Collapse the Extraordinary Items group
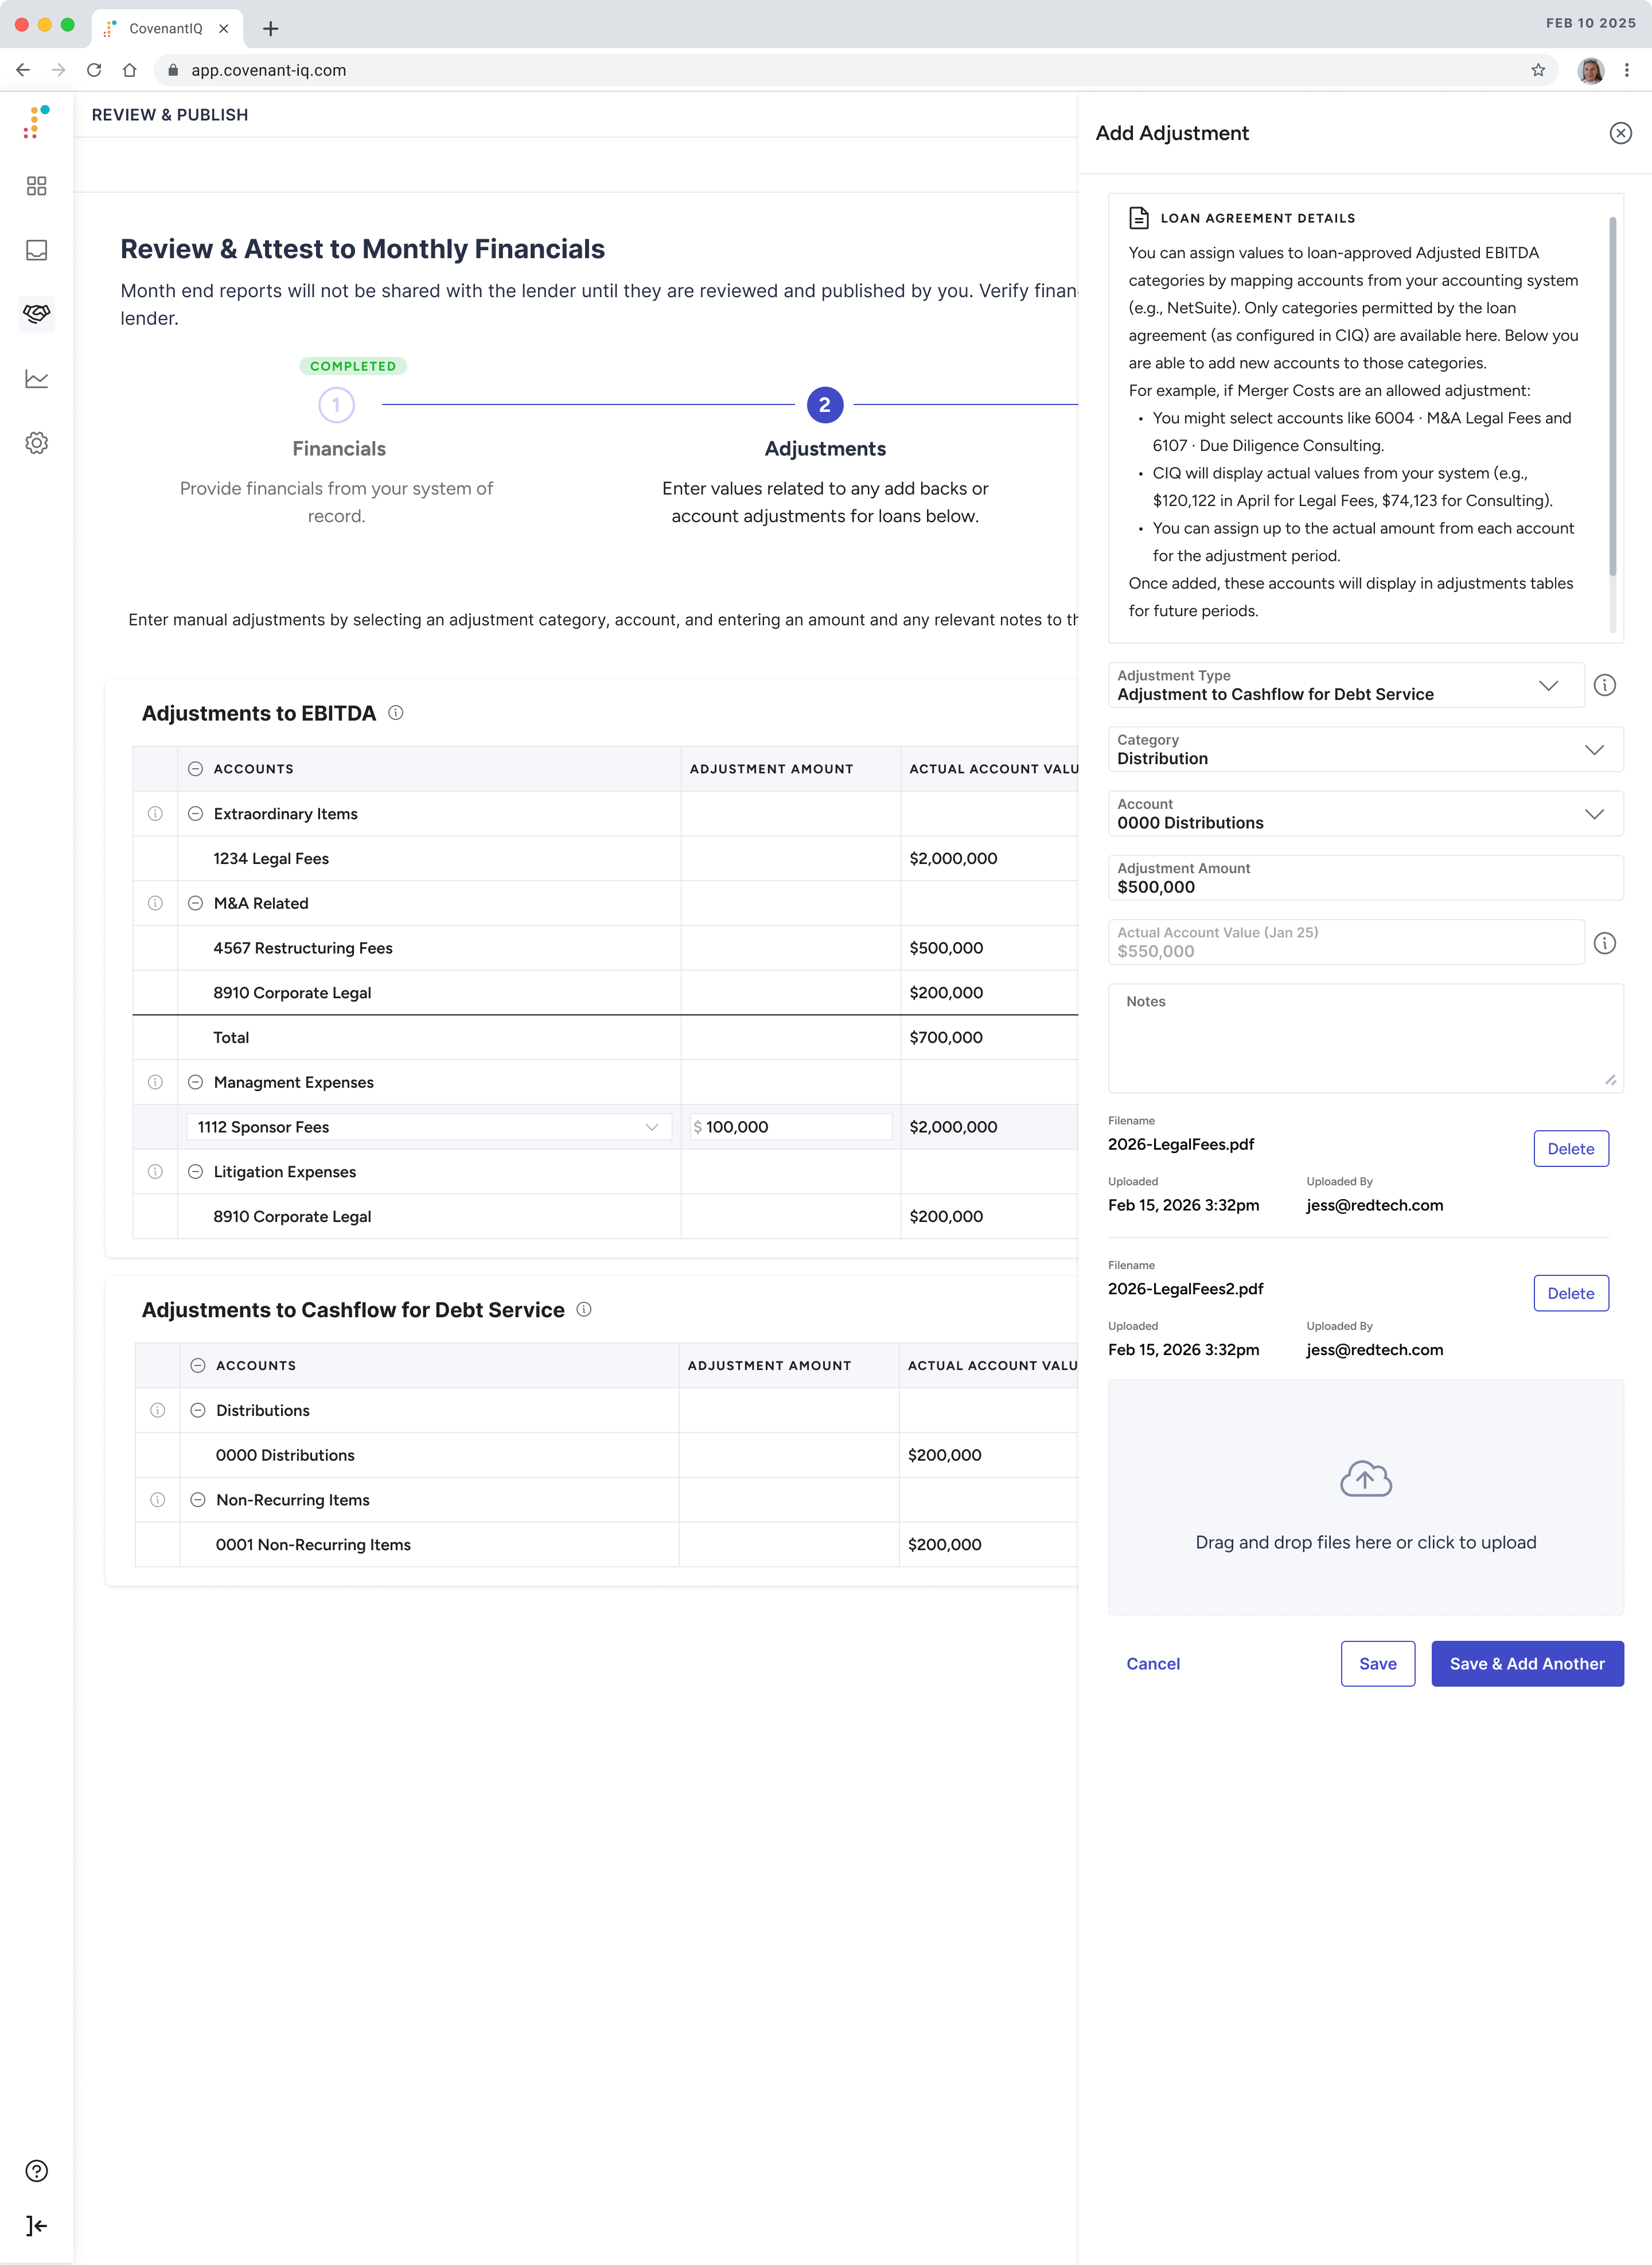Screen dimensions: 1652x2265 (196, 813)
